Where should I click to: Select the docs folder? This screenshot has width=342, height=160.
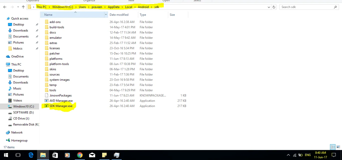click(x=53, y=32)
